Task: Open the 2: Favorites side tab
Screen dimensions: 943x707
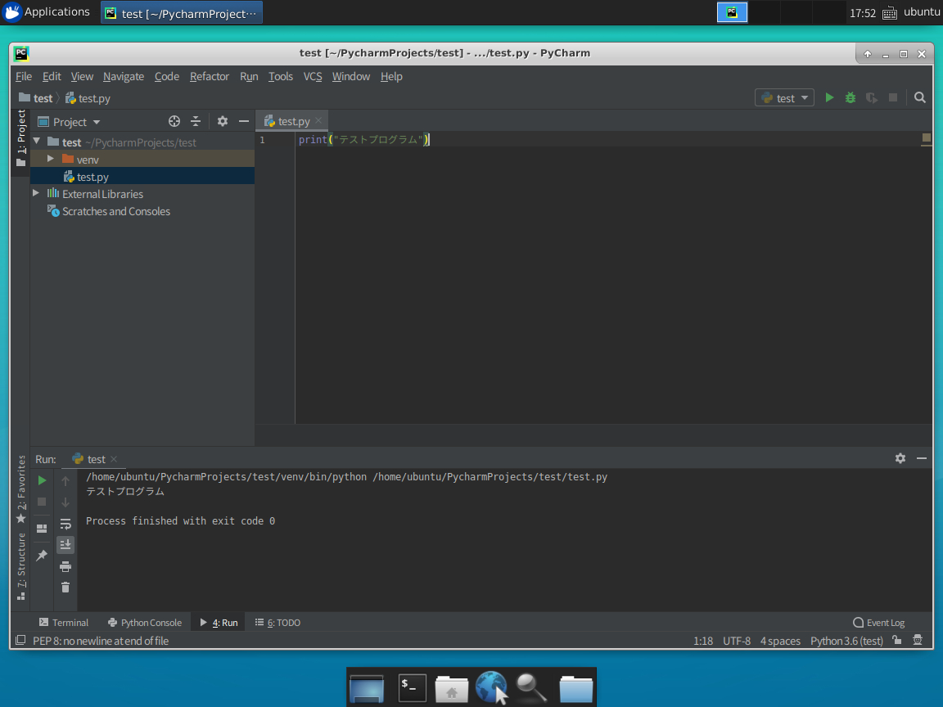Action: 21,489
